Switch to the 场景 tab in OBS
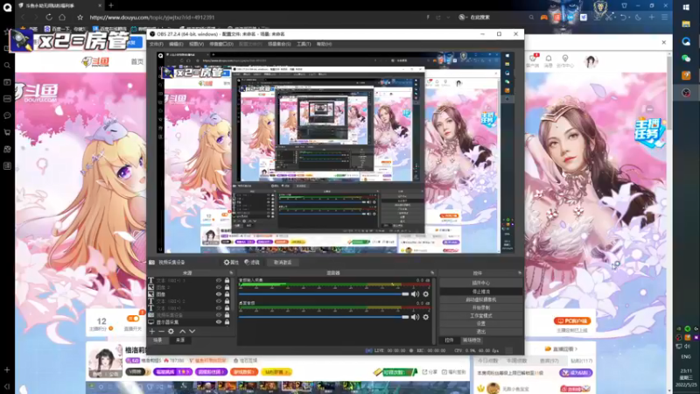Viewport: 700px width, 394px height. [158, 341]
